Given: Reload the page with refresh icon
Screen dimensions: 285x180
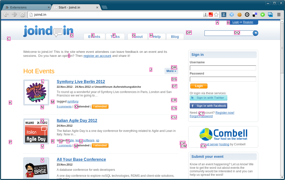Looking at the screenshot, I should tap(22, 14).
